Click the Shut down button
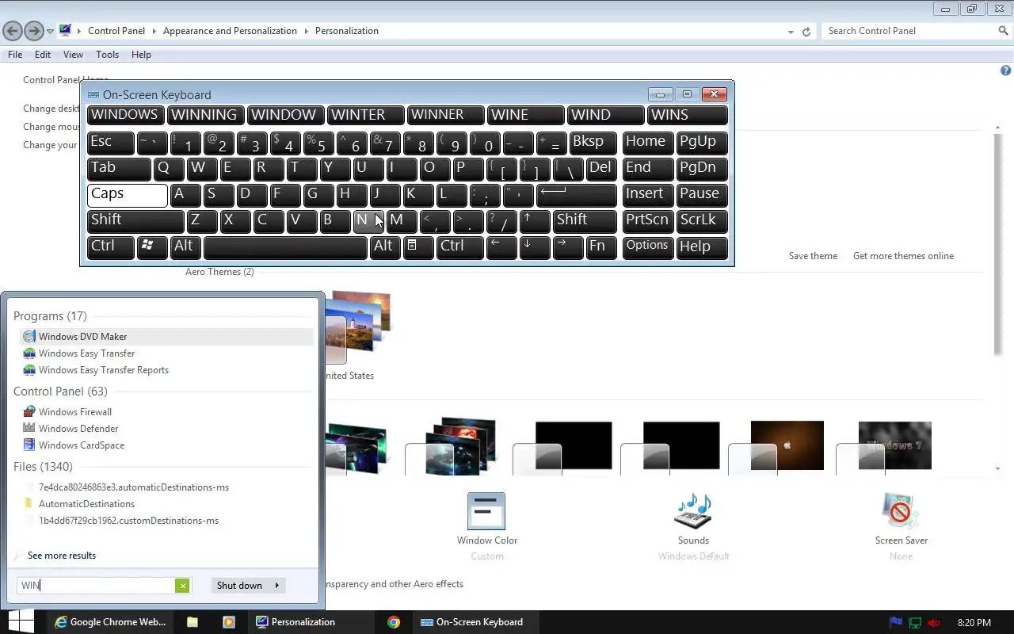1014x634 pixels. [240, 586]
